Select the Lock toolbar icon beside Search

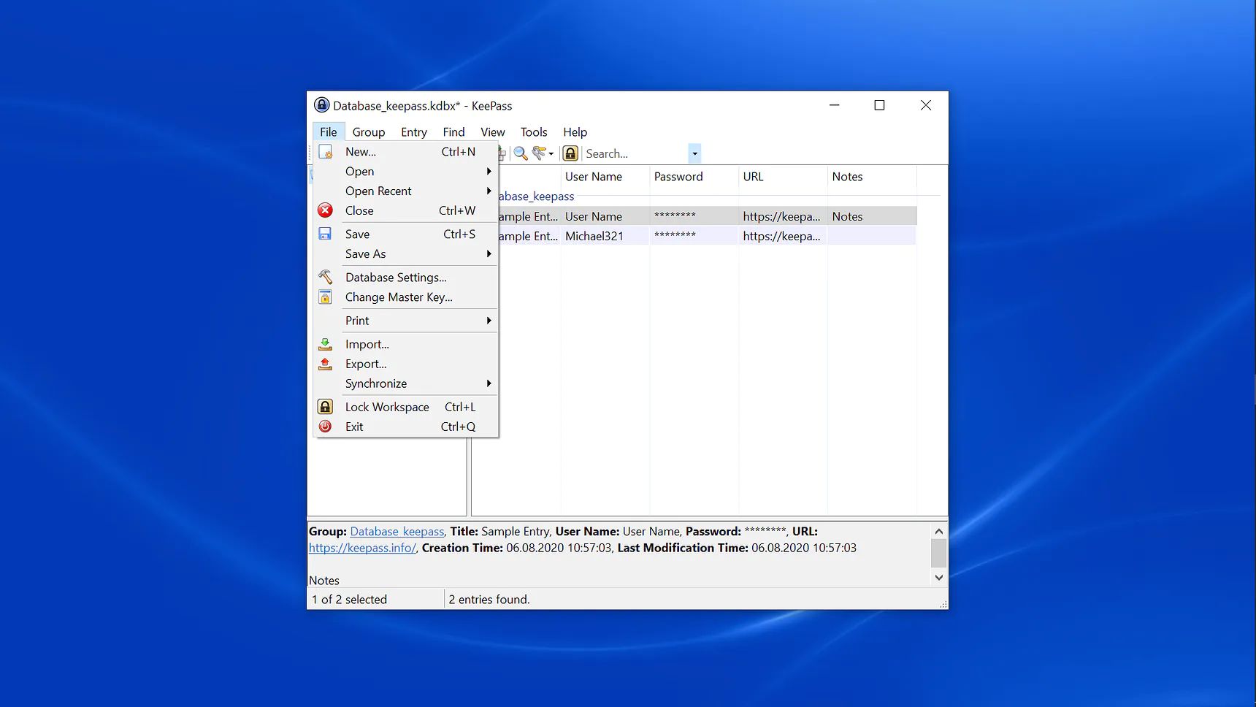coord(570,153)
